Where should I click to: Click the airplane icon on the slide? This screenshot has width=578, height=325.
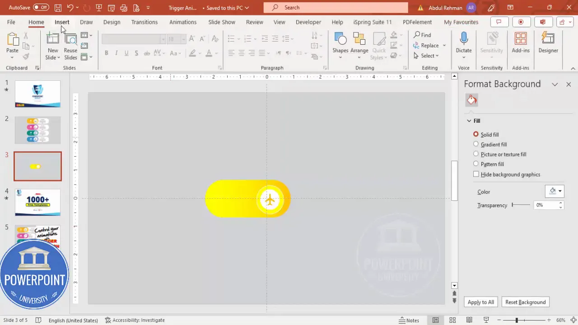(270, 199)
